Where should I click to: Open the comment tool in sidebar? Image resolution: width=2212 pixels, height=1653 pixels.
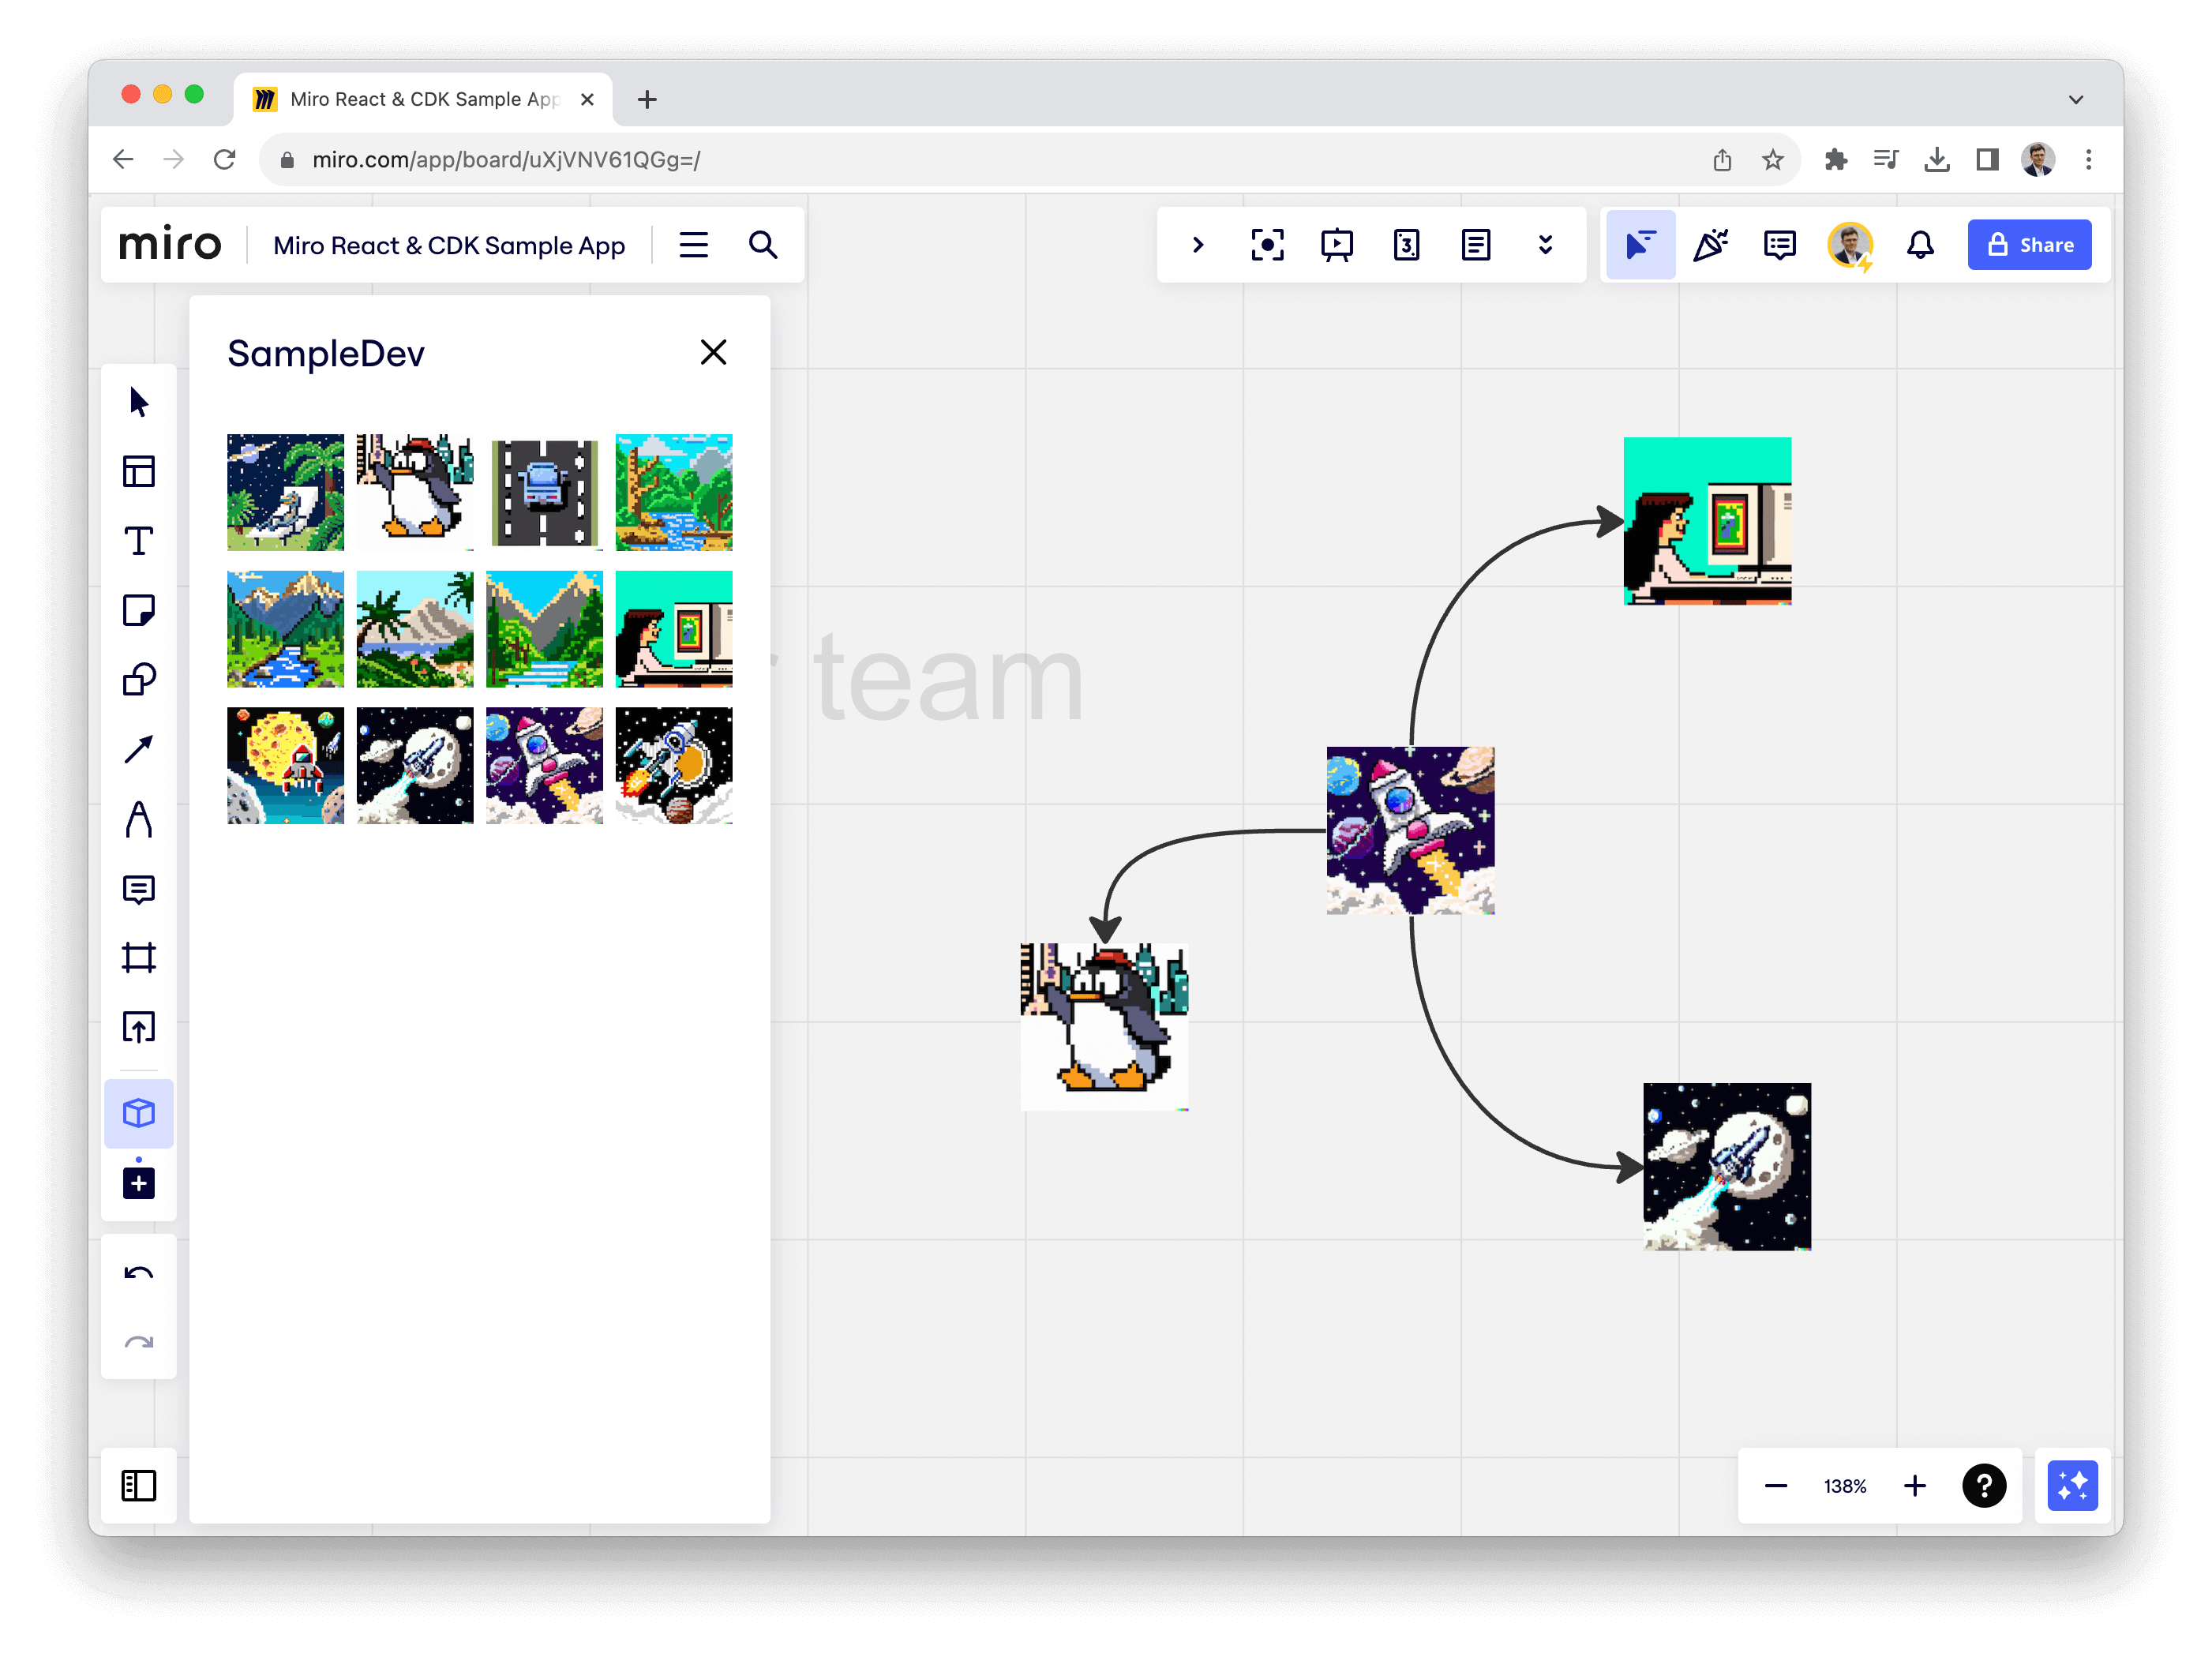[138, 889]
